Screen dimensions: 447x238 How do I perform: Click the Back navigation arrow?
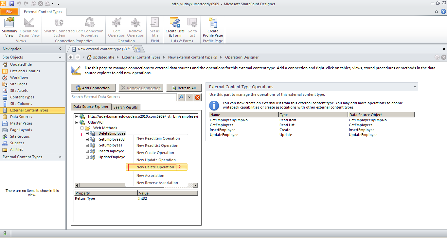(x=71, y=57)
